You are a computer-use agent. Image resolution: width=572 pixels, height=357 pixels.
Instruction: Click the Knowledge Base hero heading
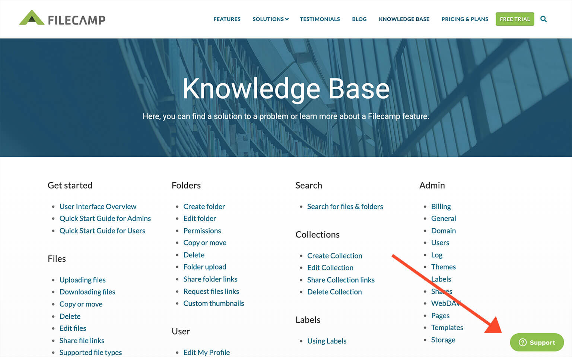coord(286,89)
